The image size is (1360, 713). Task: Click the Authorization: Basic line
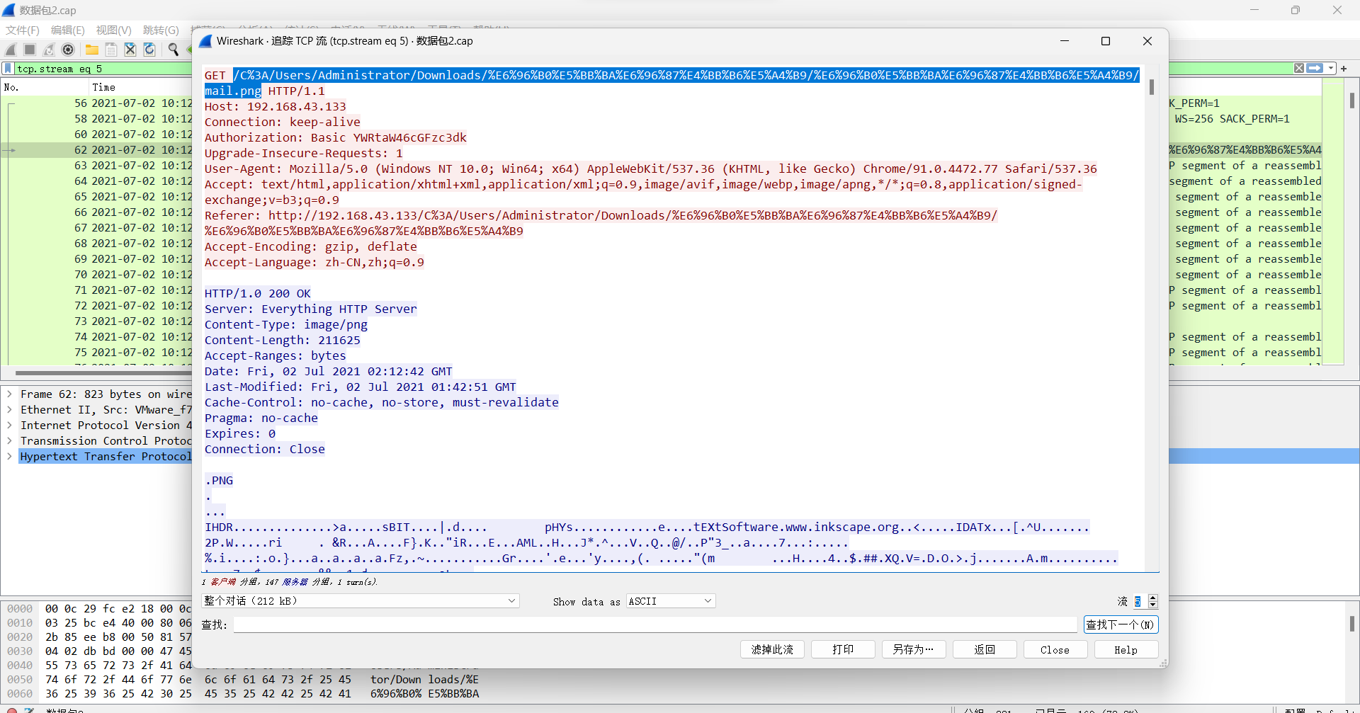(x=335, y=137)
